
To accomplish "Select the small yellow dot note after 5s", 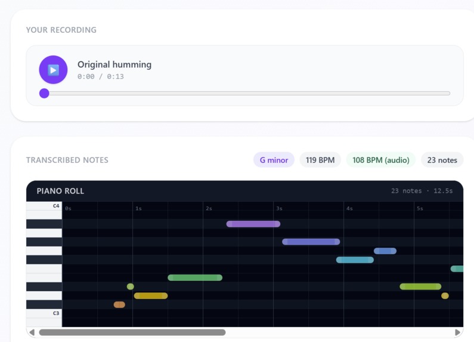I will coord(445,295).
